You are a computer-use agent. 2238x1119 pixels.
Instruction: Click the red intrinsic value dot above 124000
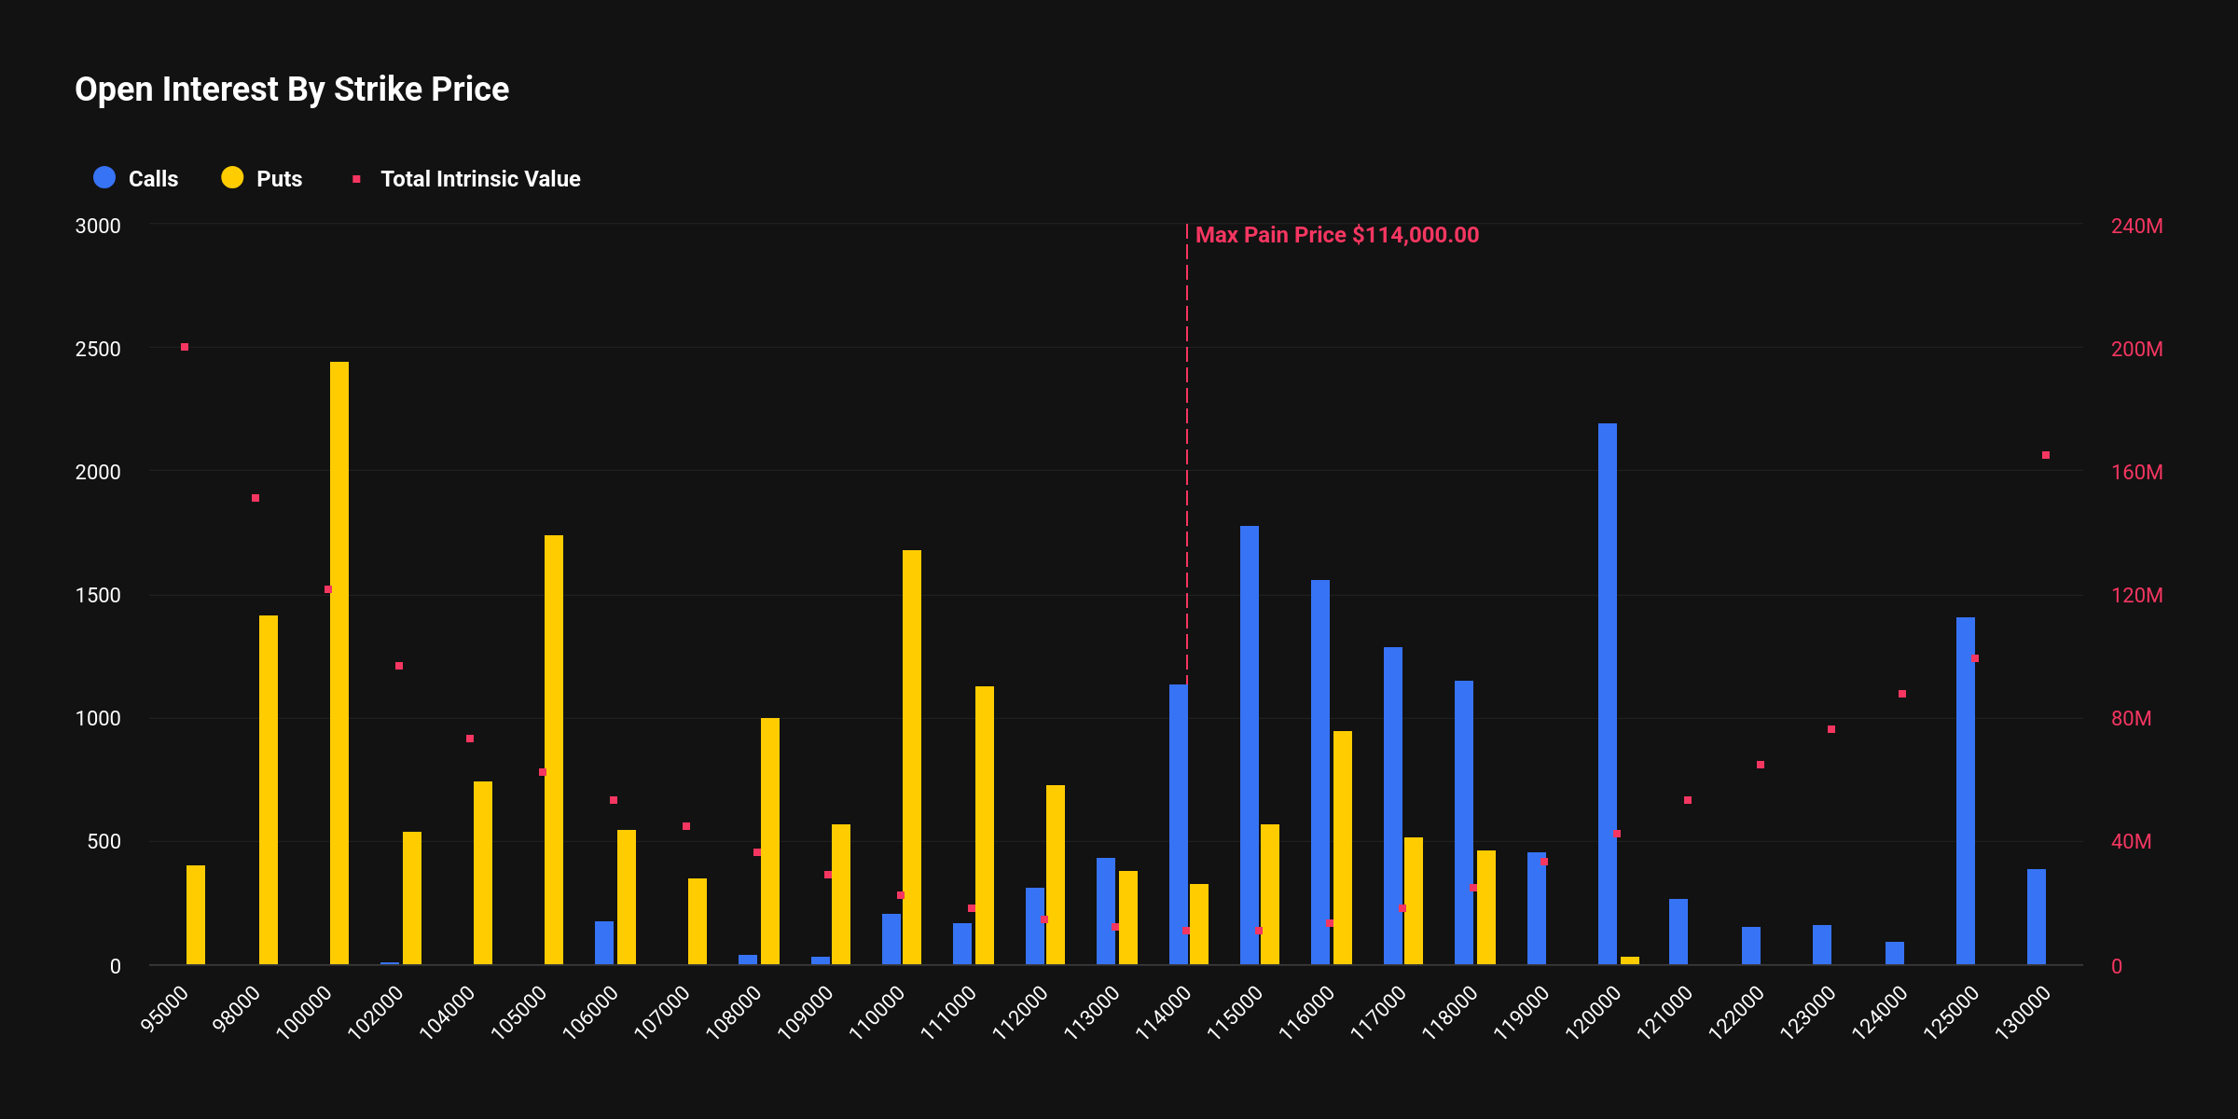[1902, 694]
